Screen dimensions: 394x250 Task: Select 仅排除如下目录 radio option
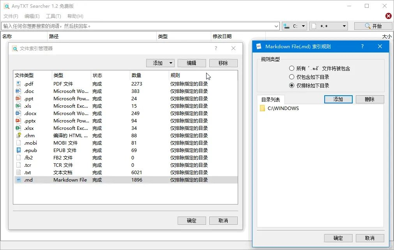(x=292, y=86)
